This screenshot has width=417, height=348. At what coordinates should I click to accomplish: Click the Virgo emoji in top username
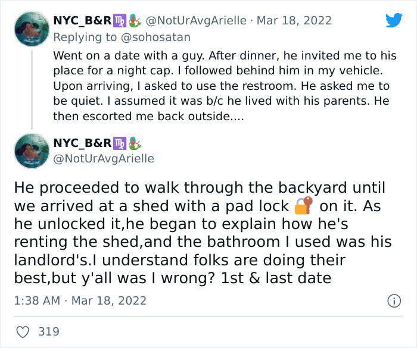point(120,21)
